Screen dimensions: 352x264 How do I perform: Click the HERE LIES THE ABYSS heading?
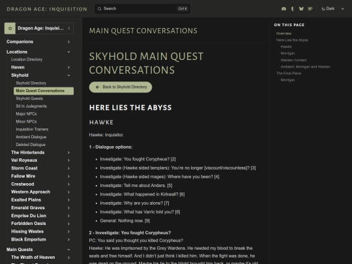(x=130, y=108)
